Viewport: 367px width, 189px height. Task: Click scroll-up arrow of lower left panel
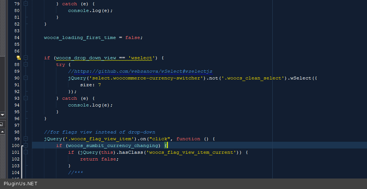point(2,132)
